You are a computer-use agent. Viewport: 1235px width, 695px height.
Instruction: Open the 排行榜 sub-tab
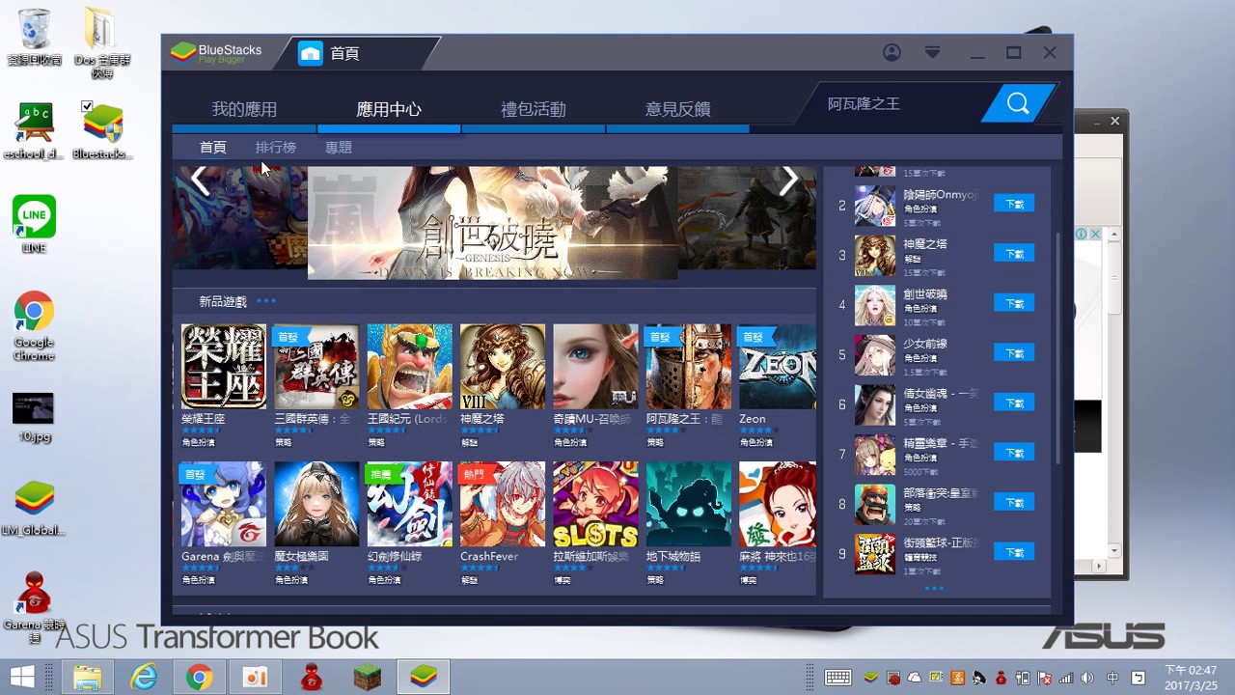click(x=276, y=148)
